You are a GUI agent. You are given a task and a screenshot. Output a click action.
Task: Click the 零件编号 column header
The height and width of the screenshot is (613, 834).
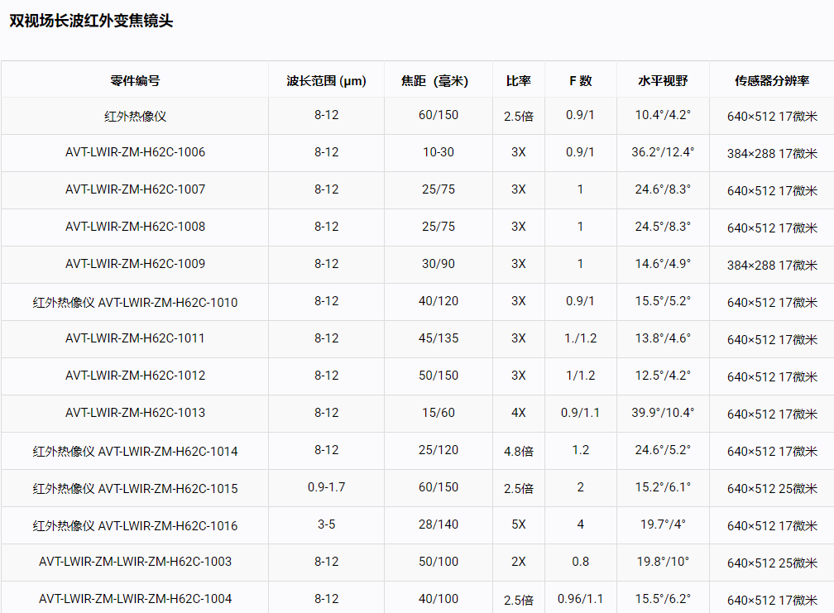135,81
